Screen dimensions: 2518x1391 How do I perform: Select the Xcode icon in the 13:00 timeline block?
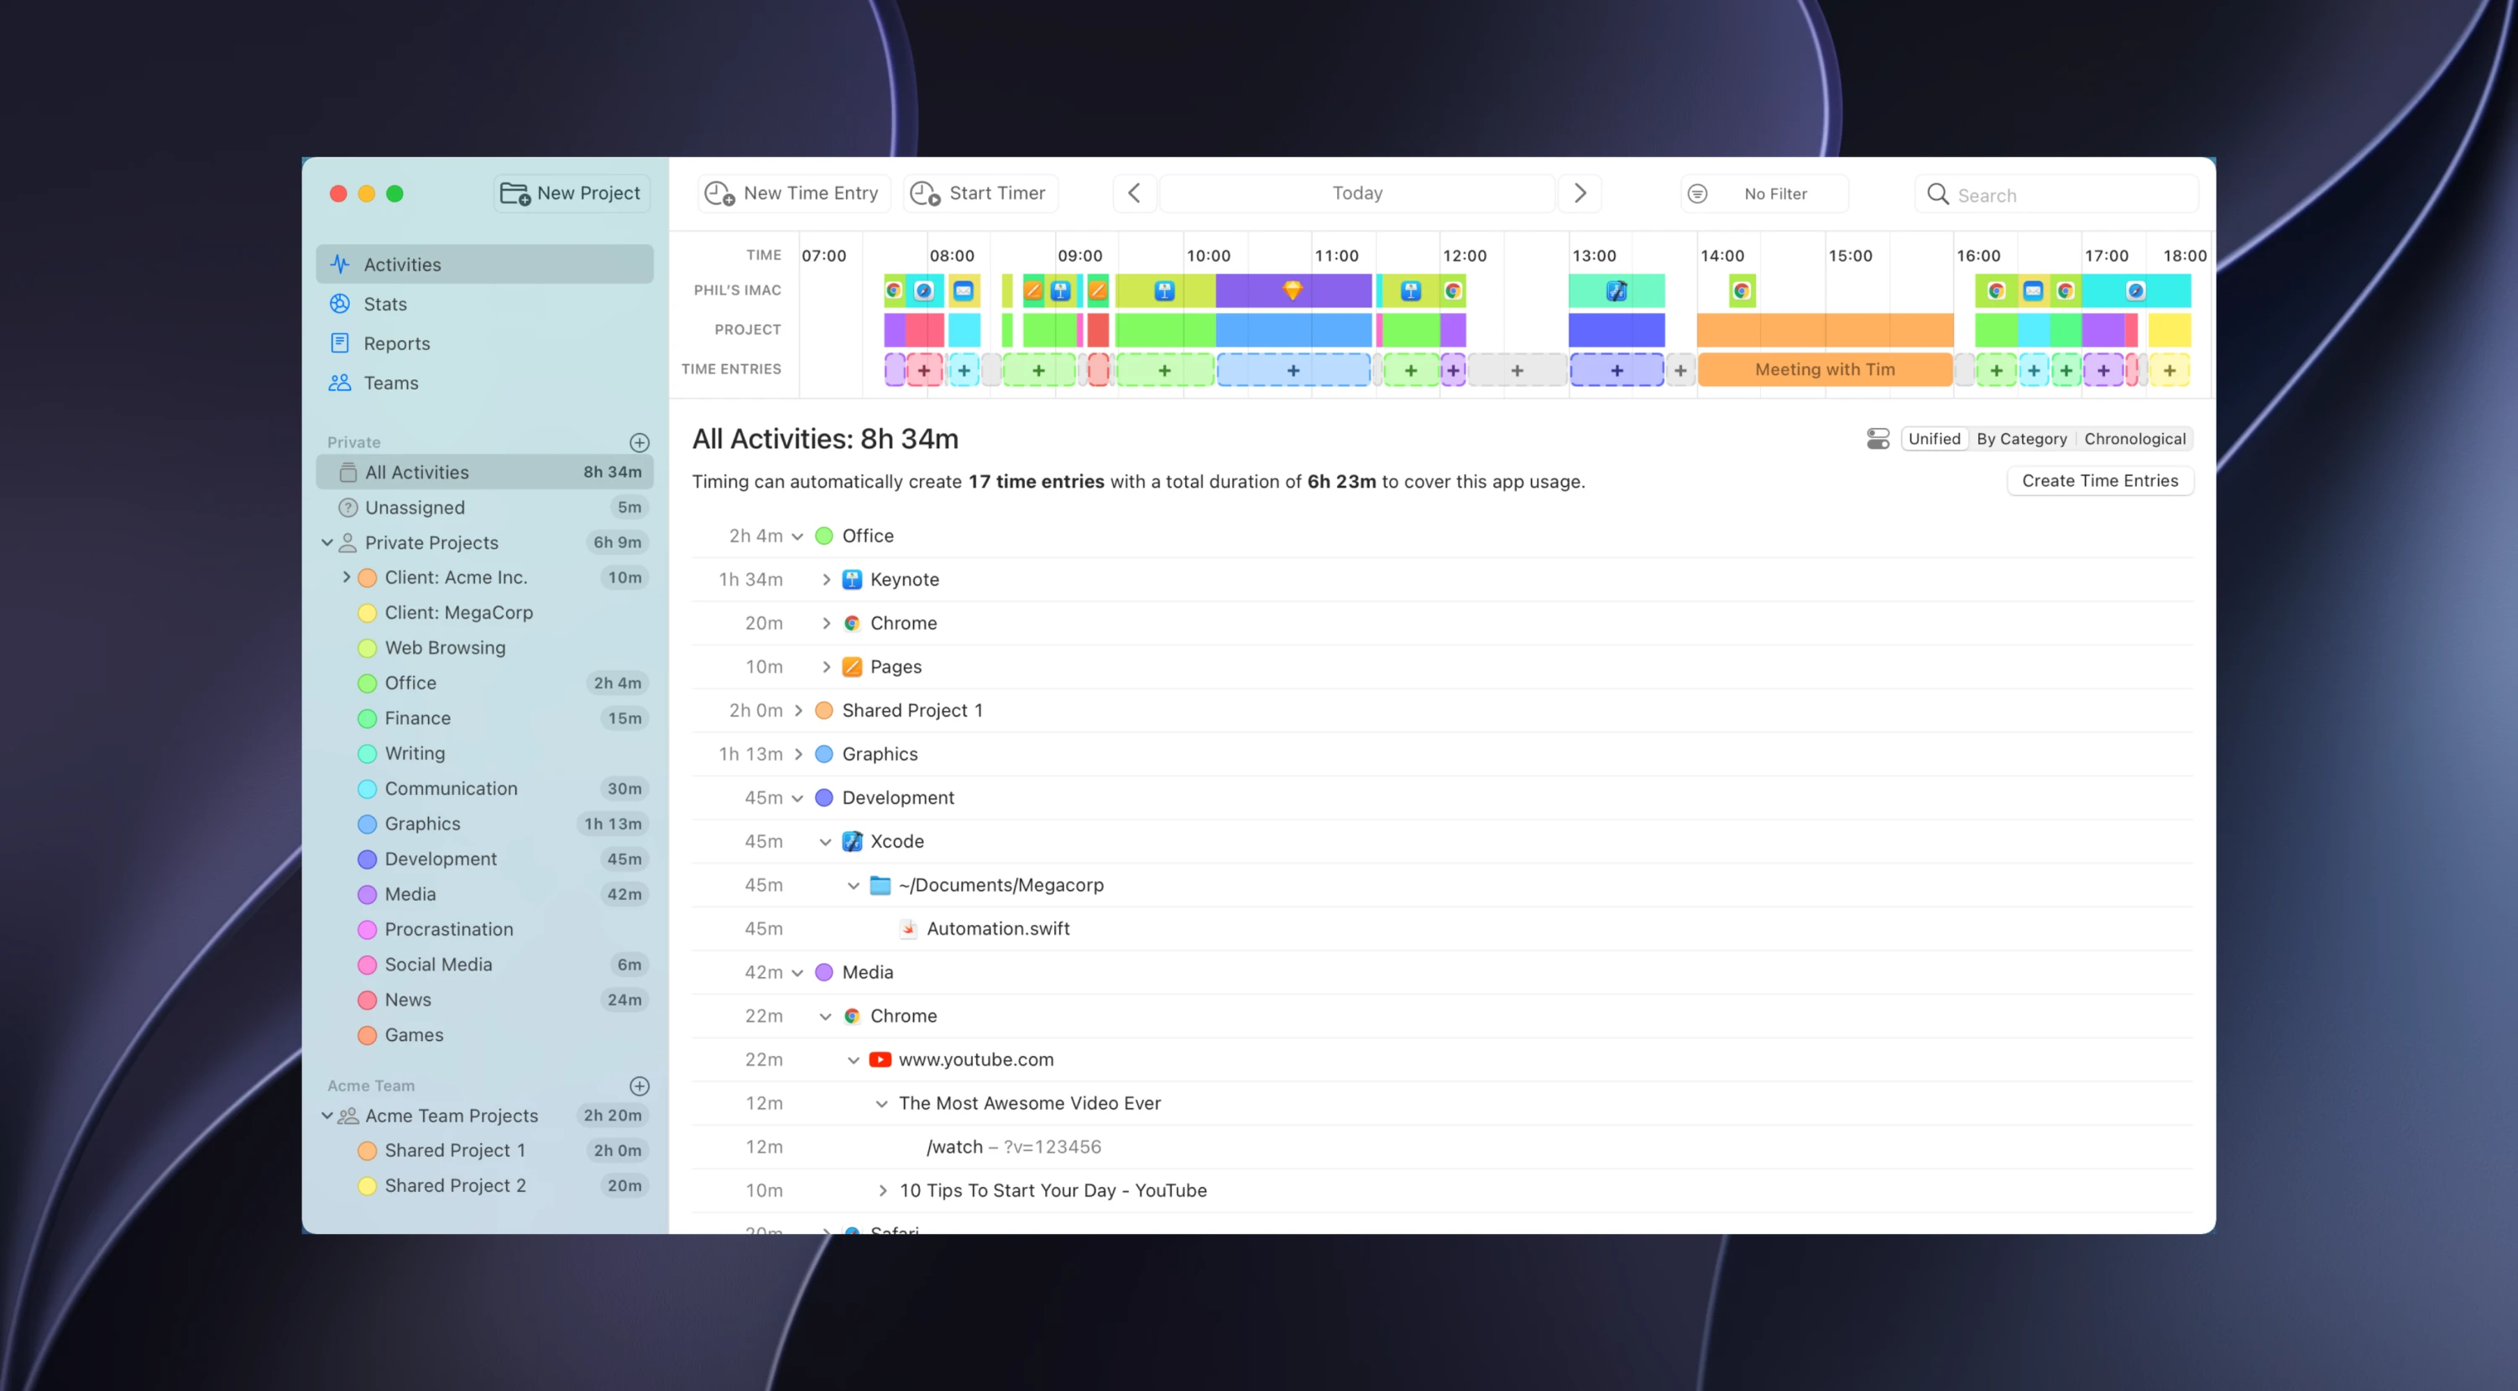tap(1617, 290)
